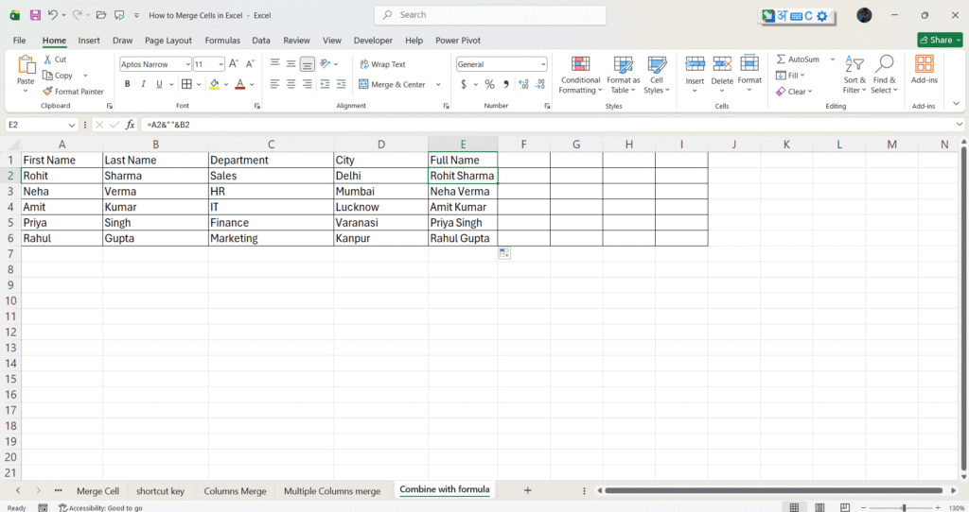
Task: Click the Decrease Indent icon
Action: [x=325, y=84]
